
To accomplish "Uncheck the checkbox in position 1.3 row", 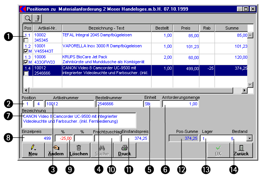I will (x=26, y=62).
